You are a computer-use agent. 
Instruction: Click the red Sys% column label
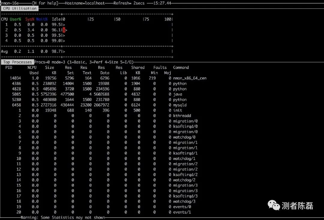point(30,19)
